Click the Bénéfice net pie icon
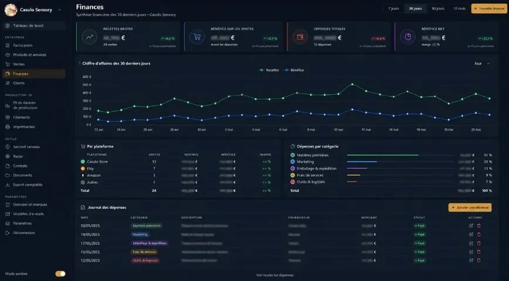Screen dimensions: 509x281 408,37
